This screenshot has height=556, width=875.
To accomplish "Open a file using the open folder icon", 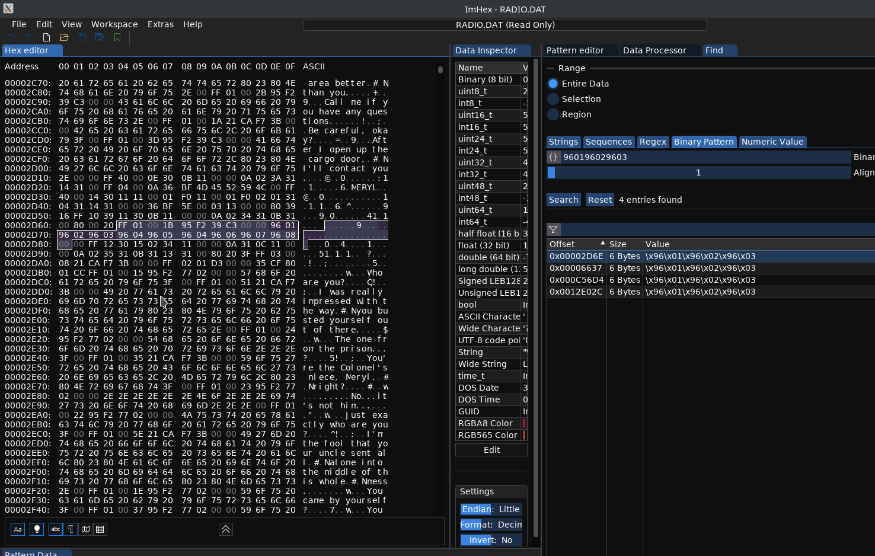I will (63, 37).
